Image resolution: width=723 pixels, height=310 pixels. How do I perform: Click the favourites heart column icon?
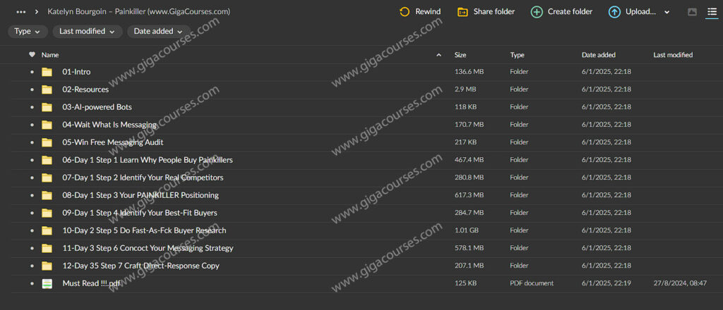(x=32, y=55)
